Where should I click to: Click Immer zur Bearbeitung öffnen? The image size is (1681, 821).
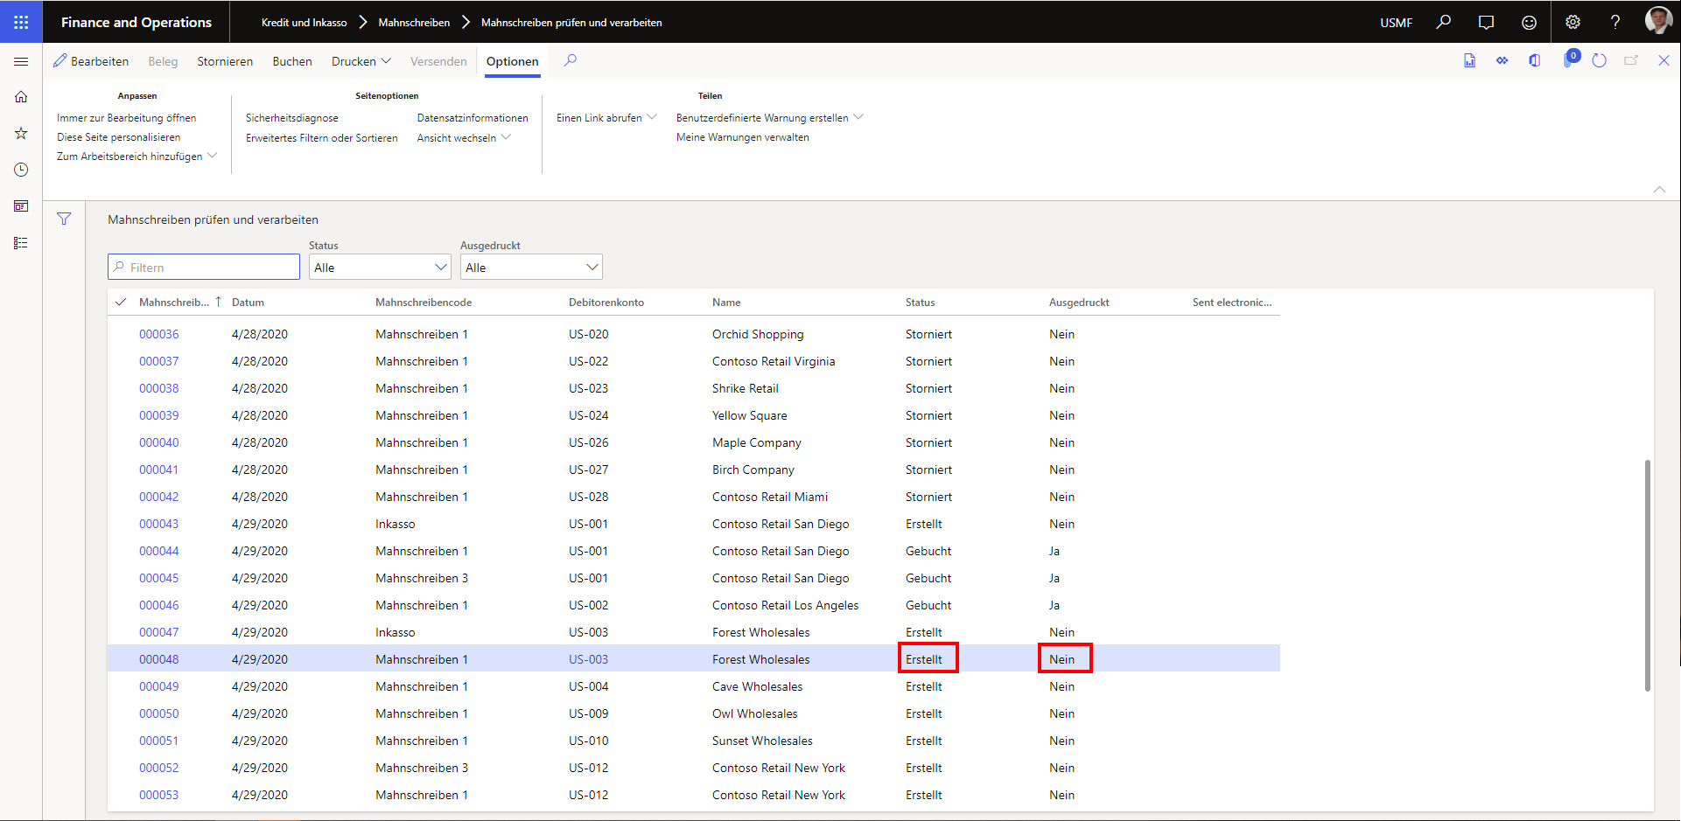pos(126,117)
